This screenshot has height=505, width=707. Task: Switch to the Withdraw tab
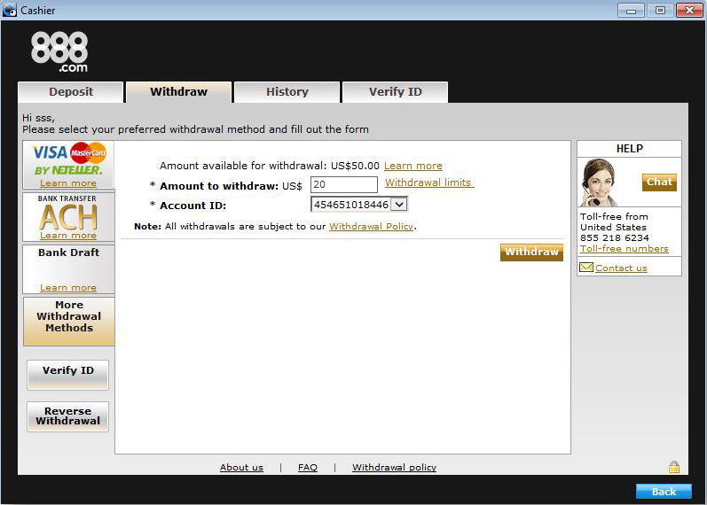click(x=179, y=92)
